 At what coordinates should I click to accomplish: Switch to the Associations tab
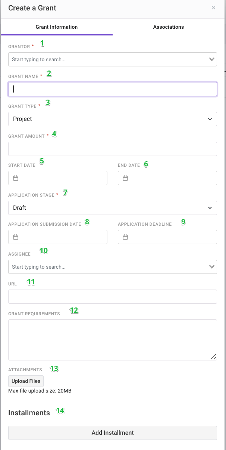coord(169,27)
